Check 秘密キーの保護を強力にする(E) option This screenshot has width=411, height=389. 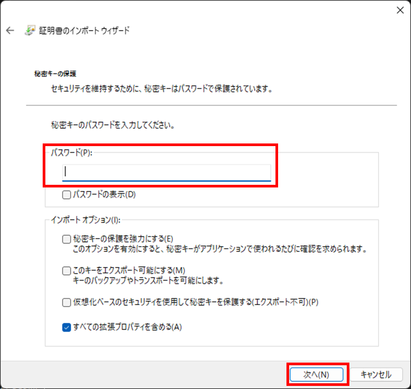pyautogui.click(x=66, y=239)
